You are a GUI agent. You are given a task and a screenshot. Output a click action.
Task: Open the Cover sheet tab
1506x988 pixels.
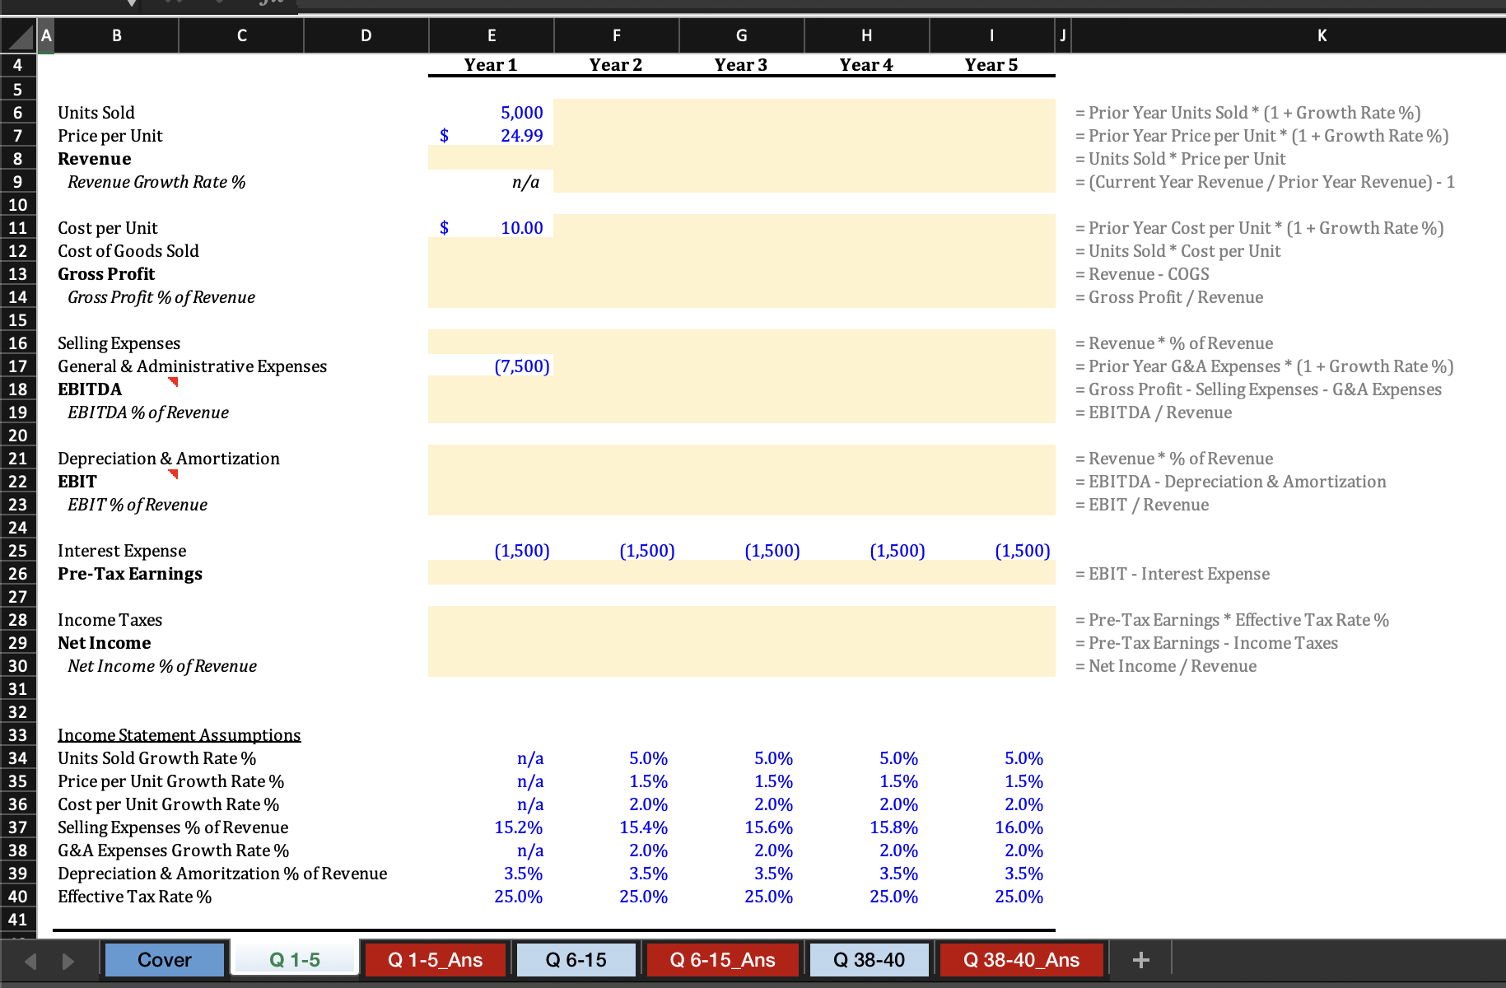[165, 960]
